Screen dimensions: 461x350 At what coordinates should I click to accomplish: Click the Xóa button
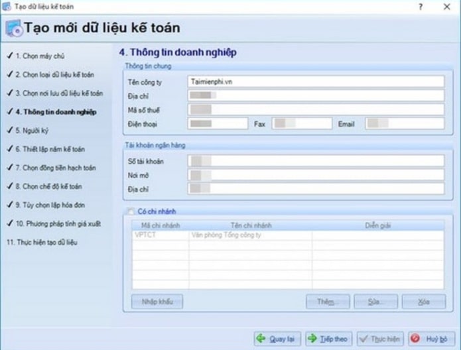pos(424,302)
